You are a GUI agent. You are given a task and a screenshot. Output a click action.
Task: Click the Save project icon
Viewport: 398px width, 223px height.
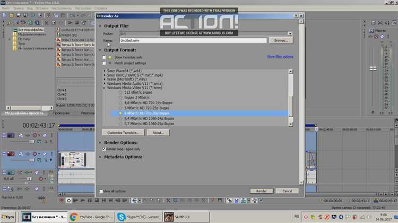point(18,15)
